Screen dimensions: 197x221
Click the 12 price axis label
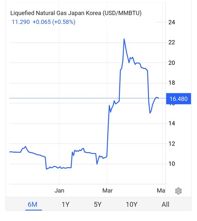pyautogui.click(x=172, y=144)
